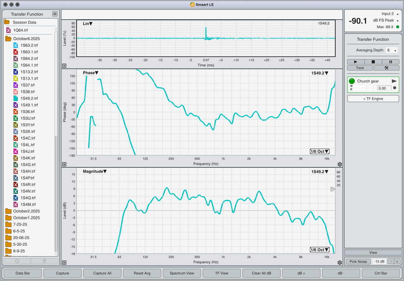Close the impulse response pane with X box
The width and height of the screenshot is (404, 281).
click(64, 66)
